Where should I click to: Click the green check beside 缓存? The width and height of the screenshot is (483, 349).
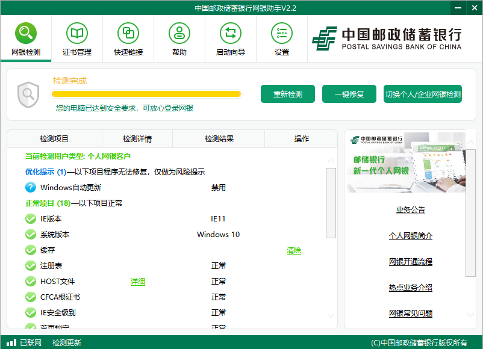[x=31, y=250]
